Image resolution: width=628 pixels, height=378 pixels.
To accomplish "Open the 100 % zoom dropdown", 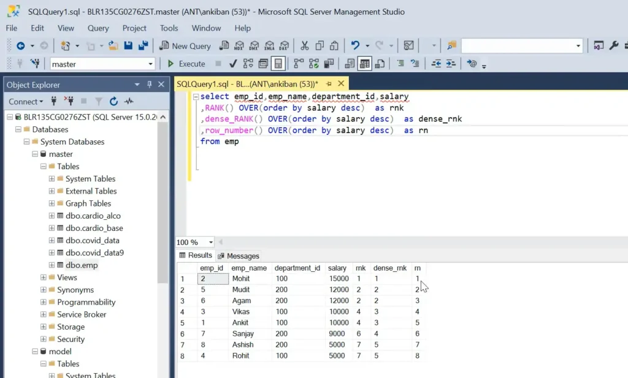I will tap(210, 243).
